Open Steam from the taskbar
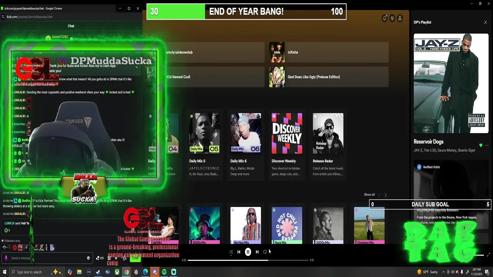Viewport: 493px width, 277px height. 98,272
